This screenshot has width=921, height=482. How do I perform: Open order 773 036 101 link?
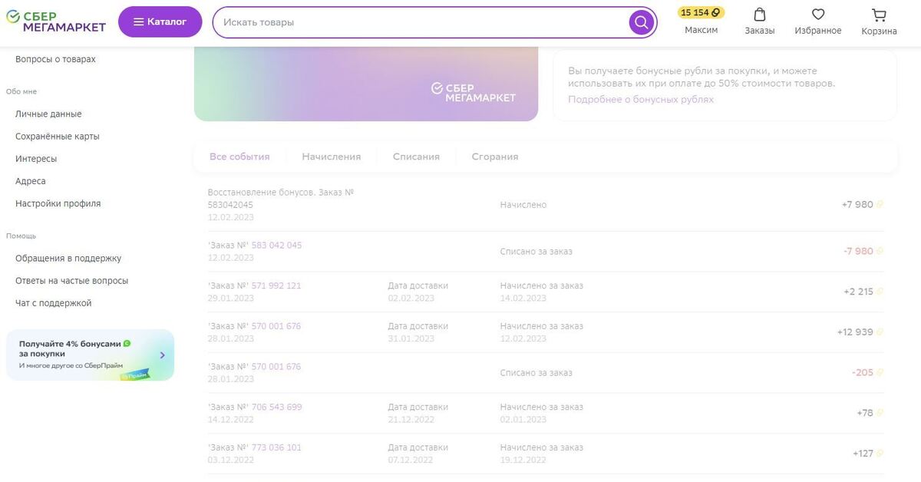point(276,447)
